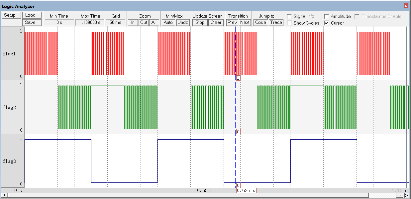Clear the logic analyzer screen

coord(216,23)
